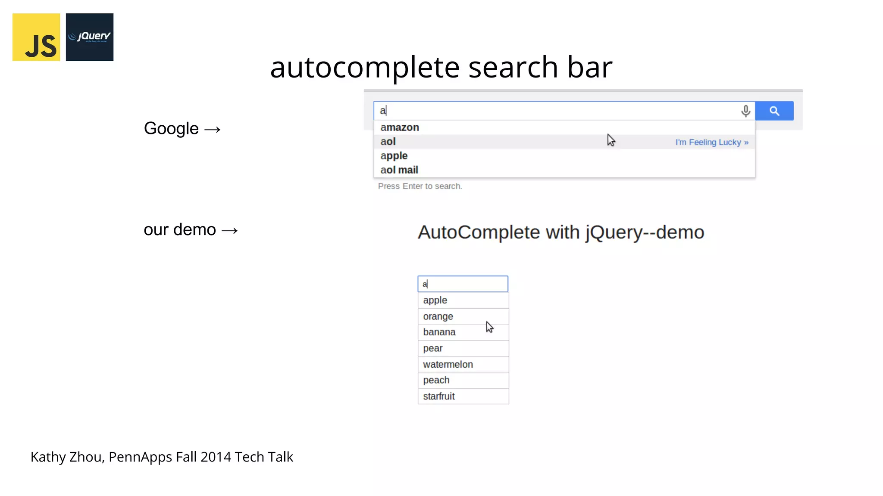Choose the 'apple' Google suggestion
This screenshot has height=496, width=883.
[564, 156]
